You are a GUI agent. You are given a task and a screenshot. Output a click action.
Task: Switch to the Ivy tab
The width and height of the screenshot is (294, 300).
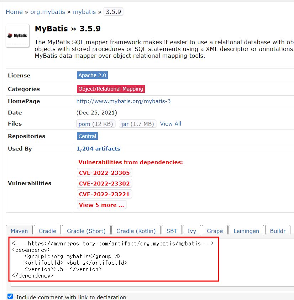(x=191, y=230)
